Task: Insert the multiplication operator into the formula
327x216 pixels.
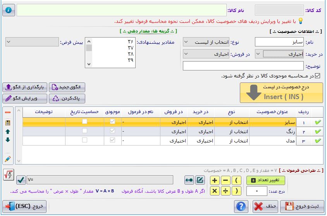Action: (x=215, y=191)
